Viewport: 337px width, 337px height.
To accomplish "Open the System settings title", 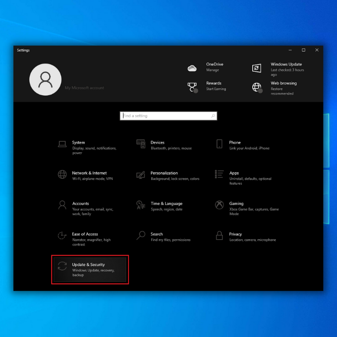I will [78, 143].
